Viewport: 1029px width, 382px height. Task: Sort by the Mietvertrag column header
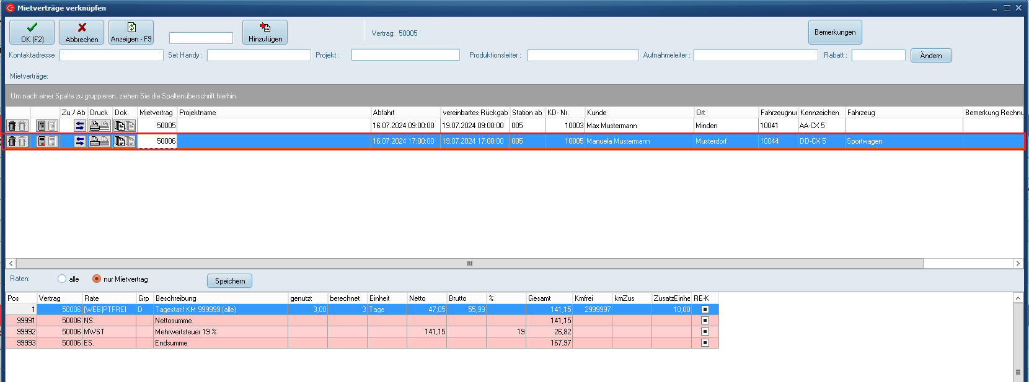pos(156,113)
